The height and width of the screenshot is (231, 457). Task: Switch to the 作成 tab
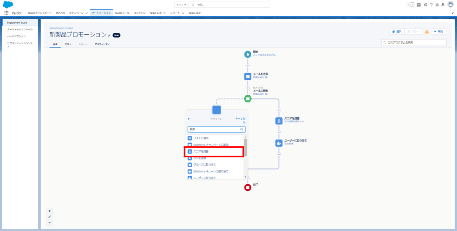(x=55, y=44)
